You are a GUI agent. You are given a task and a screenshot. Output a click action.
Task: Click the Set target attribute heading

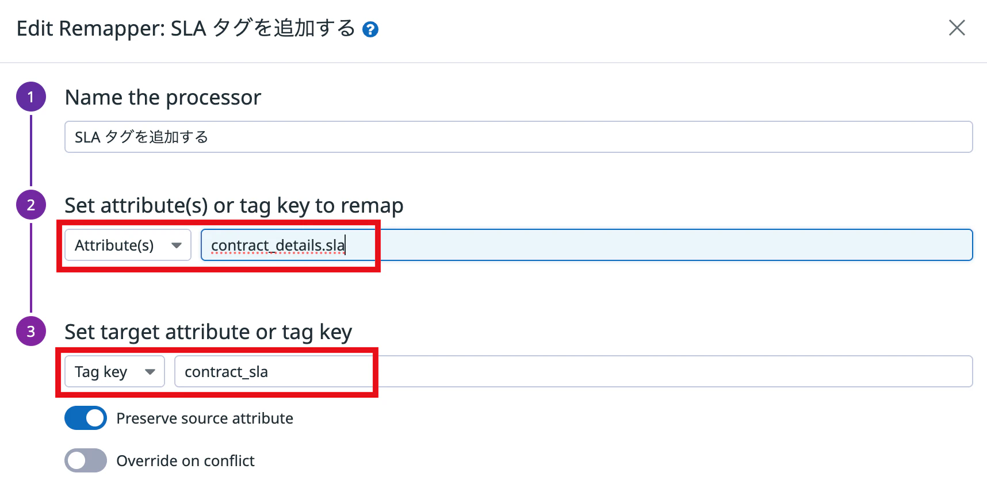pos(208,332)
